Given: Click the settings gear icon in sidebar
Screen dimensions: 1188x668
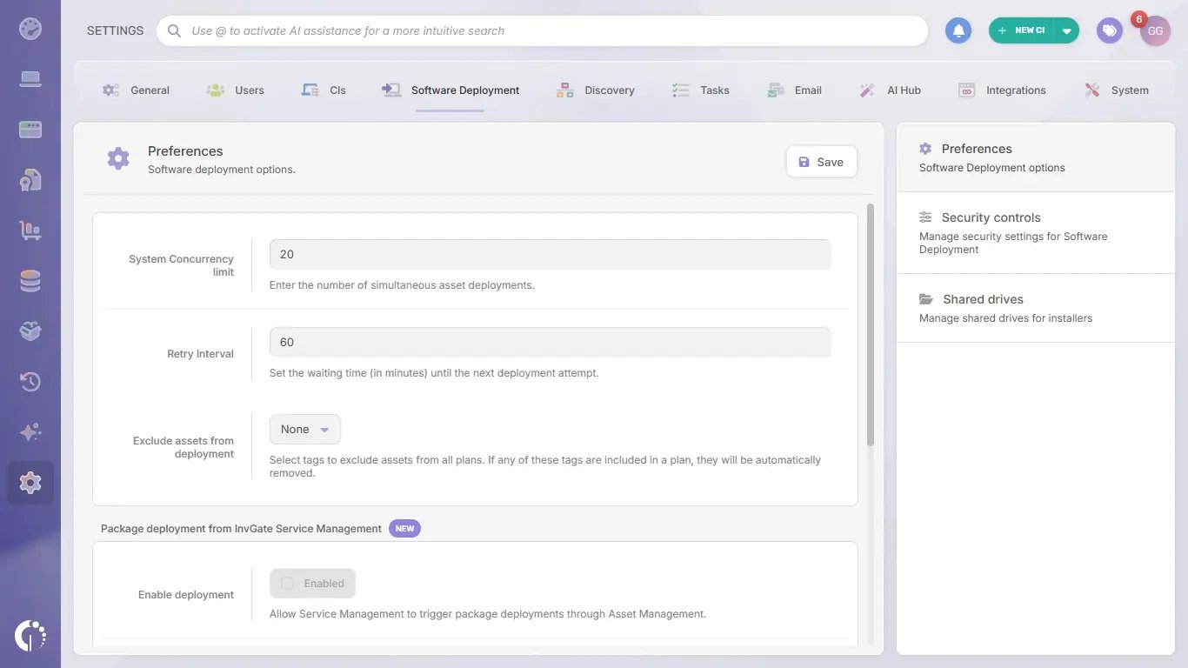Looking at the screenshot, I should click(30, 483).
